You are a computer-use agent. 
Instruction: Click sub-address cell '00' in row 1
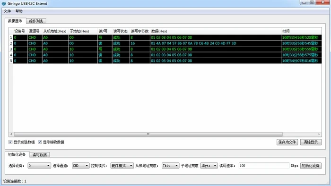(x=83, y=37)
